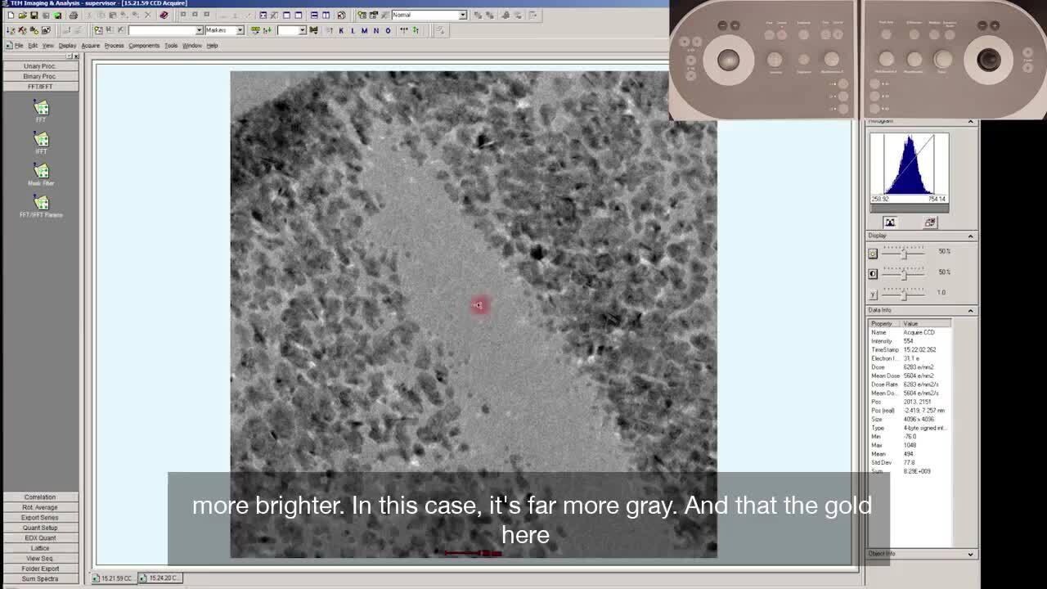Click the brightness slider in Display panel
The height and width of the screenshot is (589, 1047).
904,254
